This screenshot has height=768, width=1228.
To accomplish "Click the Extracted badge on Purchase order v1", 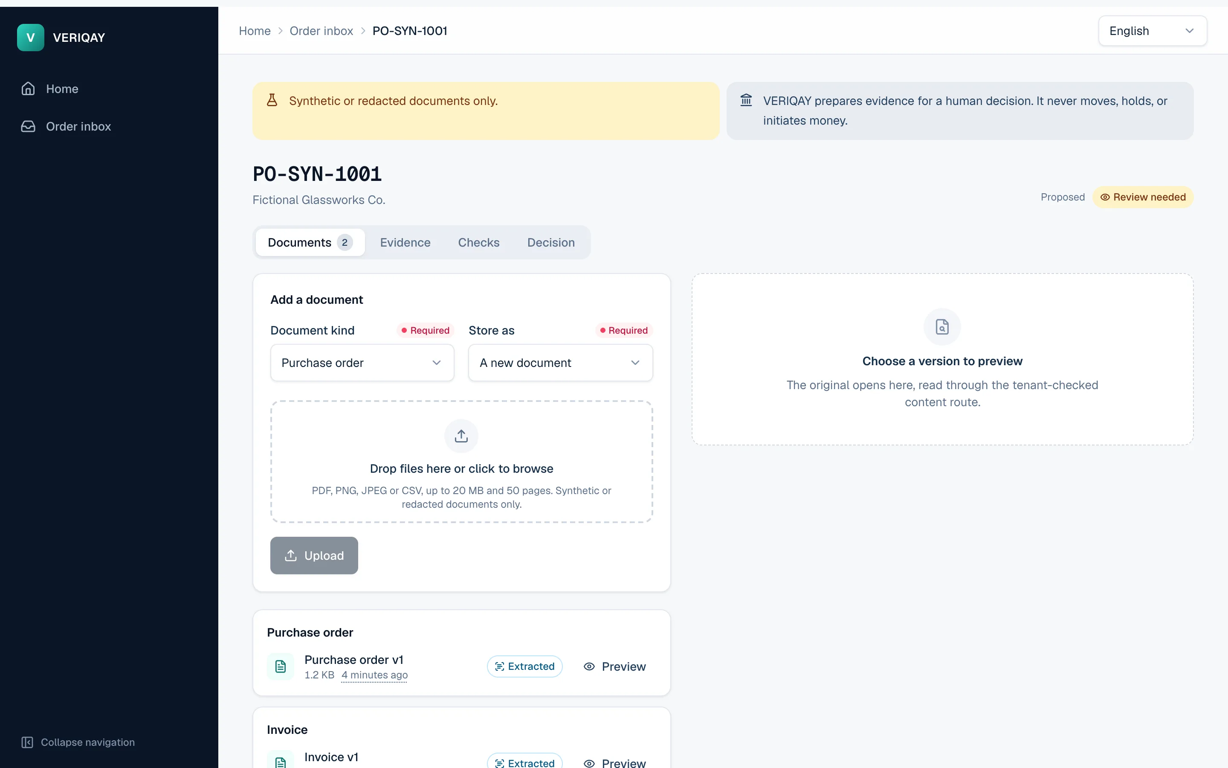I will coord(525,666).
